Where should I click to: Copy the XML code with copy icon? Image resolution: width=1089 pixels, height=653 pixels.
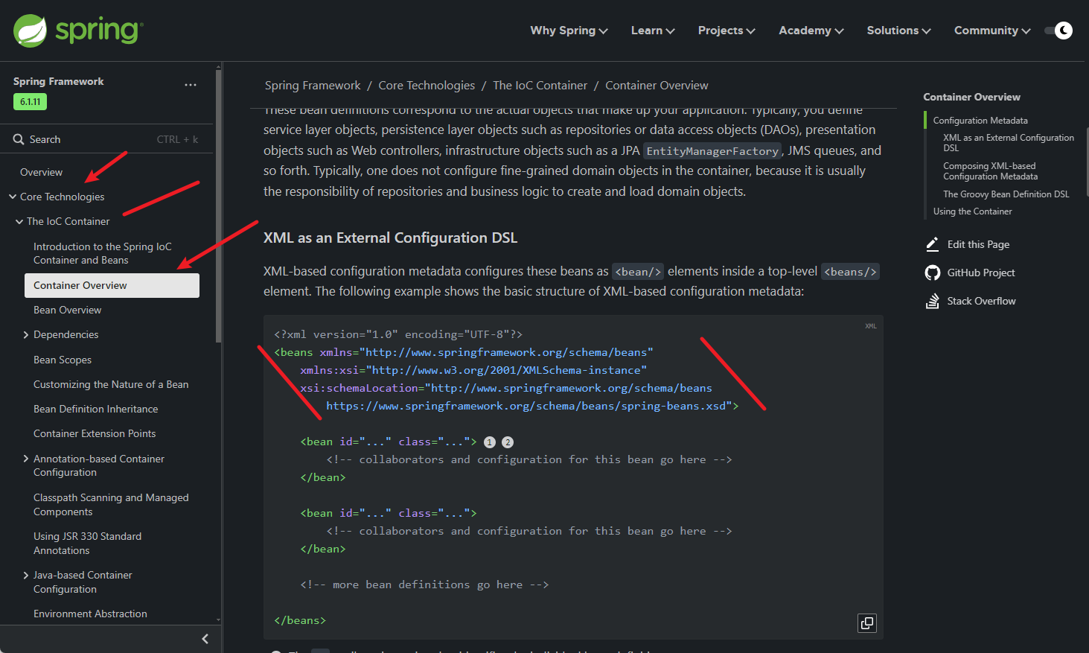click(x=867, y=623)
